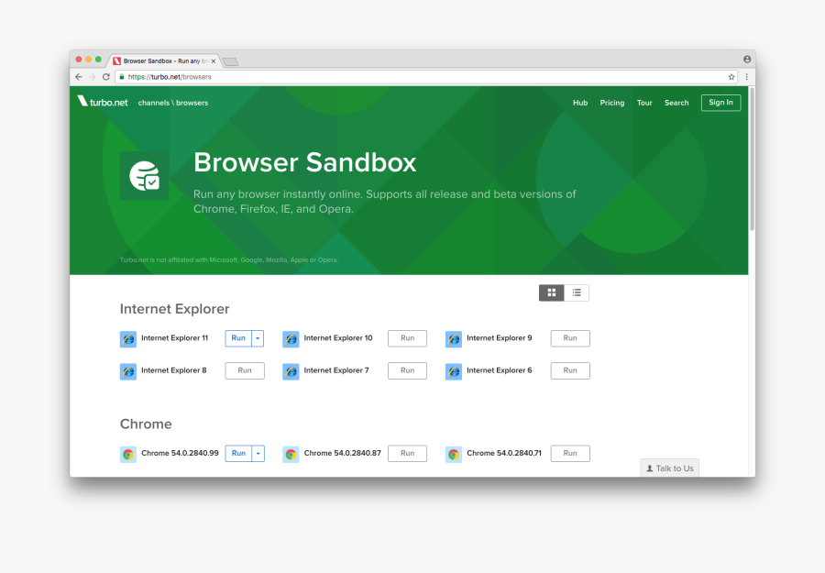Click the turbo.net logo
Viewport: 825px width, 573px height.
[103, 103]
